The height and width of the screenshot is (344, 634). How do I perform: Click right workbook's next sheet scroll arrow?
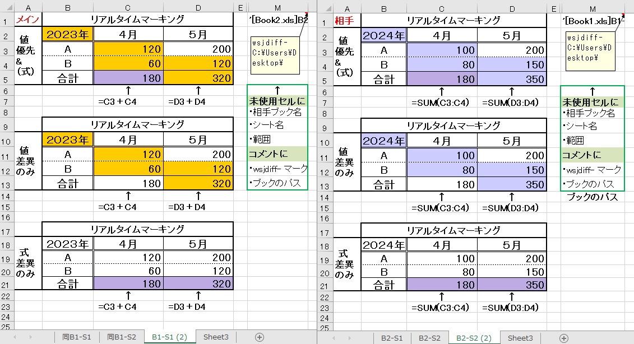(349, 337)
